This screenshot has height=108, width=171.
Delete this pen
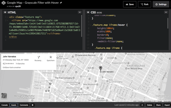tap(150, 105)
